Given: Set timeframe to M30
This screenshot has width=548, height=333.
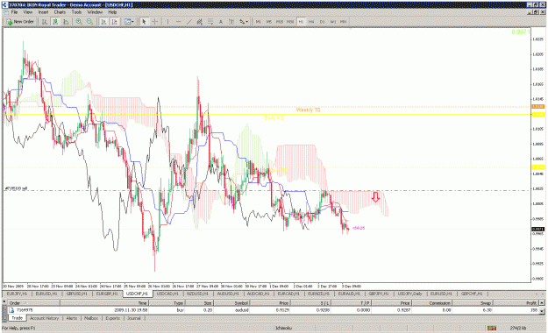Looking at the screenshot, I should tap(290, 22).
